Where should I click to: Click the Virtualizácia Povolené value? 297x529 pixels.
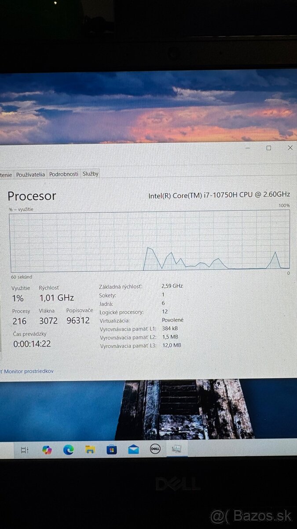click(173, 320)
